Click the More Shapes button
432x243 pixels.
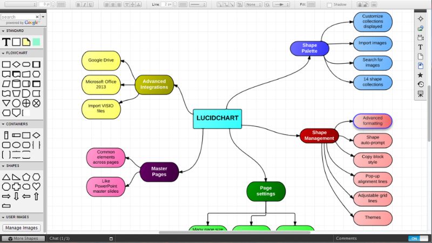click(23, 238)
